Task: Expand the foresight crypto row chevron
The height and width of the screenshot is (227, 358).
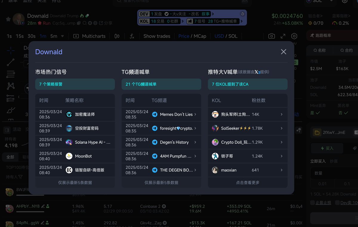Action: pyautogui.click(x=195, y=128)
